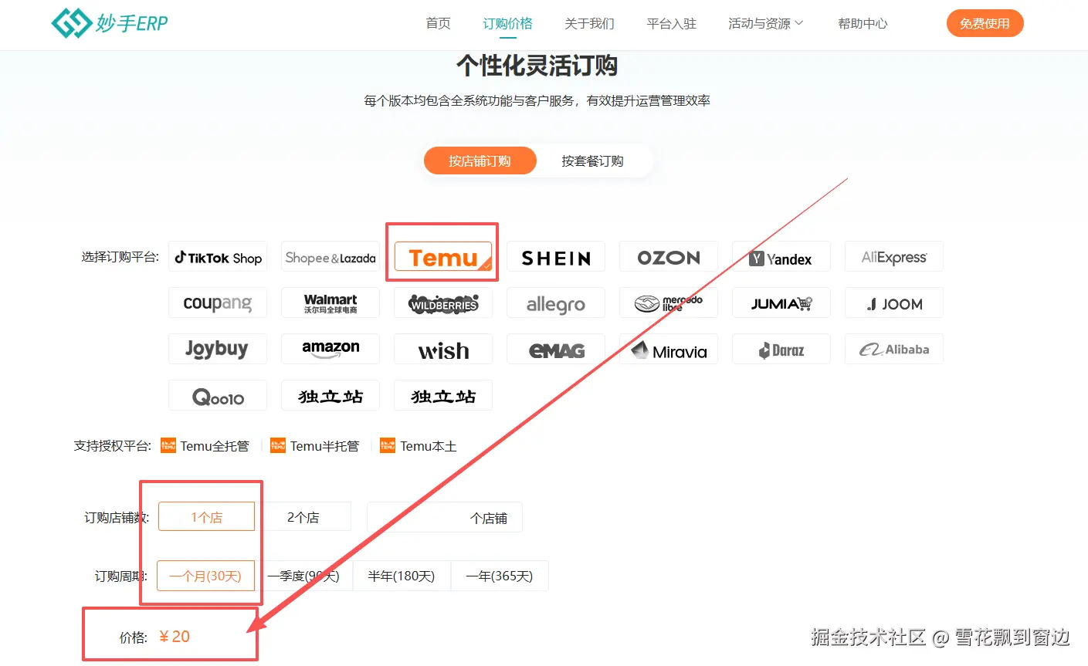Expand the 活动与资源 dropdown menu

(765, 23)
